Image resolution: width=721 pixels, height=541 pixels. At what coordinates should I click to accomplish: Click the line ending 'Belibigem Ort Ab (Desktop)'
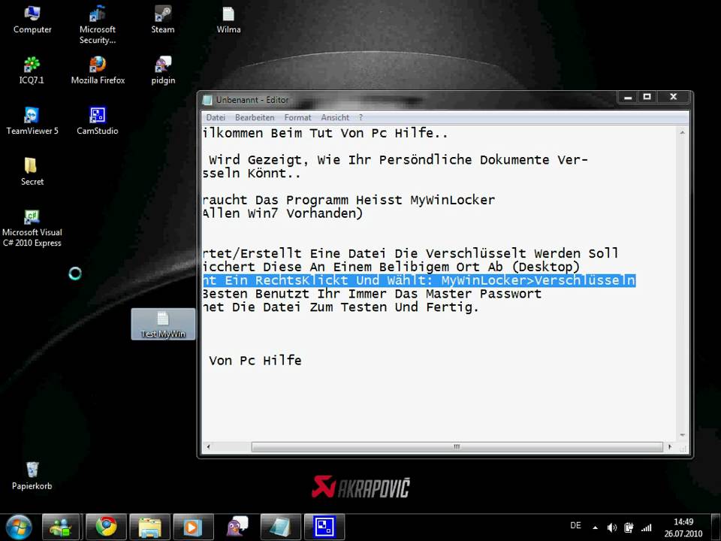pyautogui.click(x=391, y=267)
